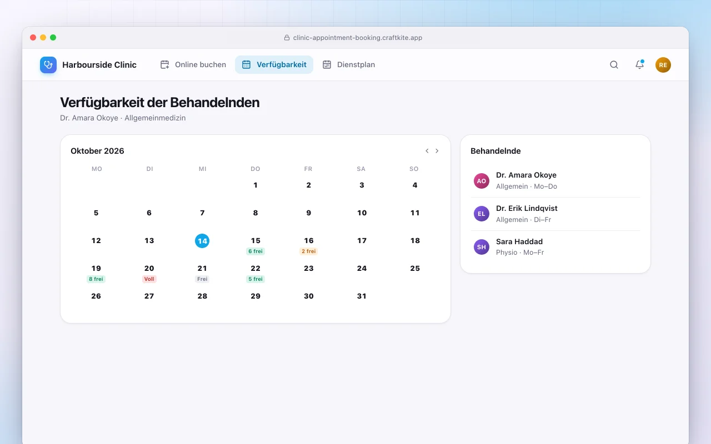Choose October 16 with 2 frei badge

(309, 245)
